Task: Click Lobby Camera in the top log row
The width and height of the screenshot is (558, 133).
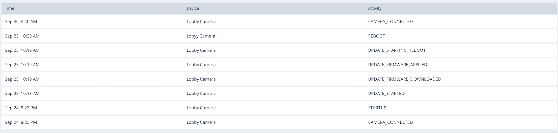Action: point(201,22)
